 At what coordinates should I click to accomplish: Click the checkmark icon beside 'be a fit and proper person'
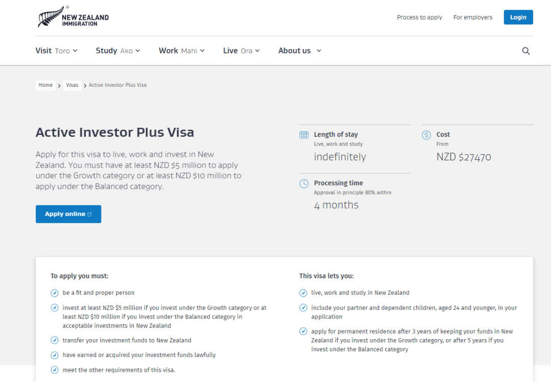(x=55, y=293)
